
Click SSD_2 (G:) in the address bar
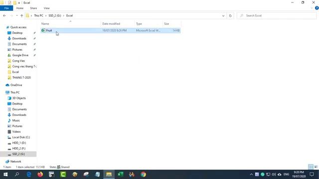coord(55,15)
